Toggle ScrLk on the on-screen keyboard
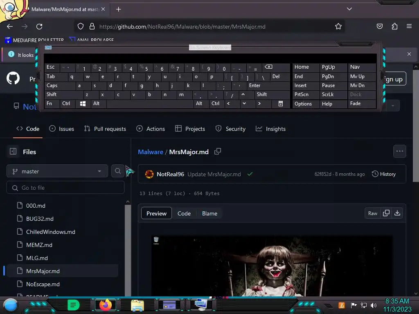The height and width of the screenshot is (314, 419). (333, 94)
